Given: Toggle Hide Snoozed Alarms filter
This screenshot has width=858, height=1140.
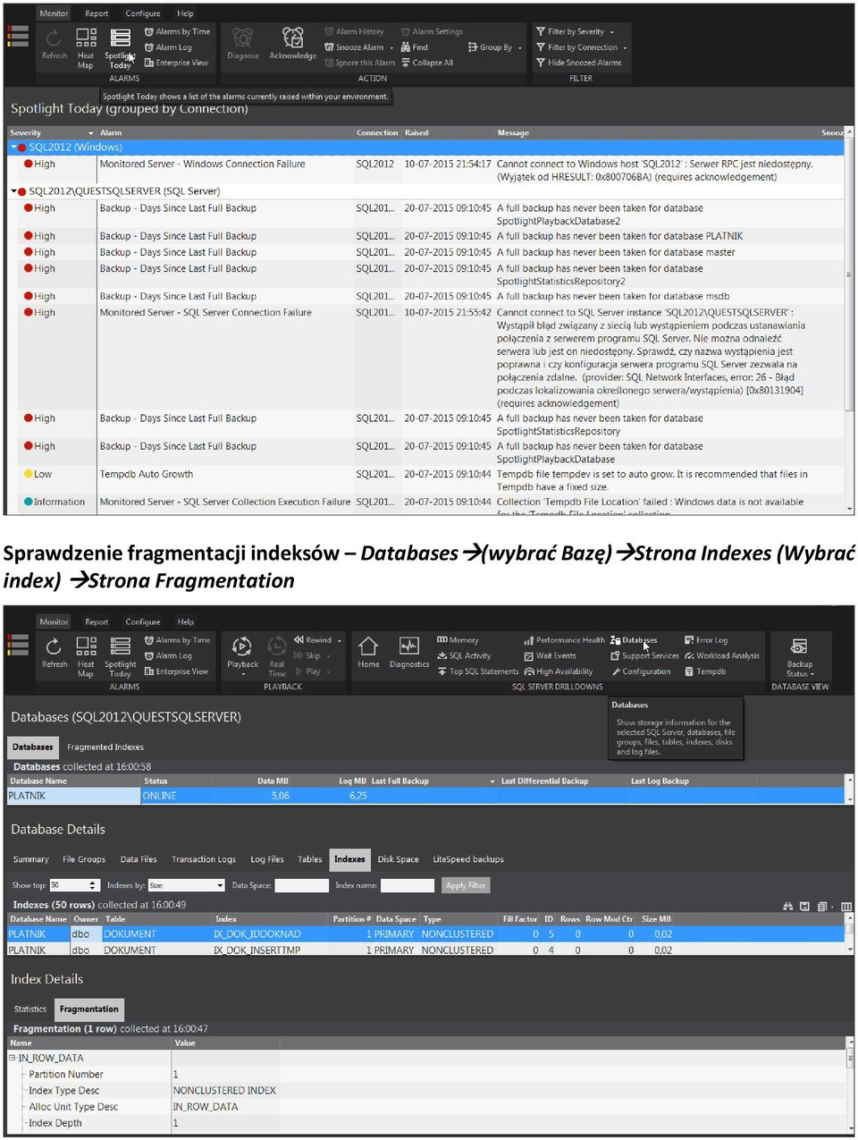Looking at the screenshot, I should (578, 63).
